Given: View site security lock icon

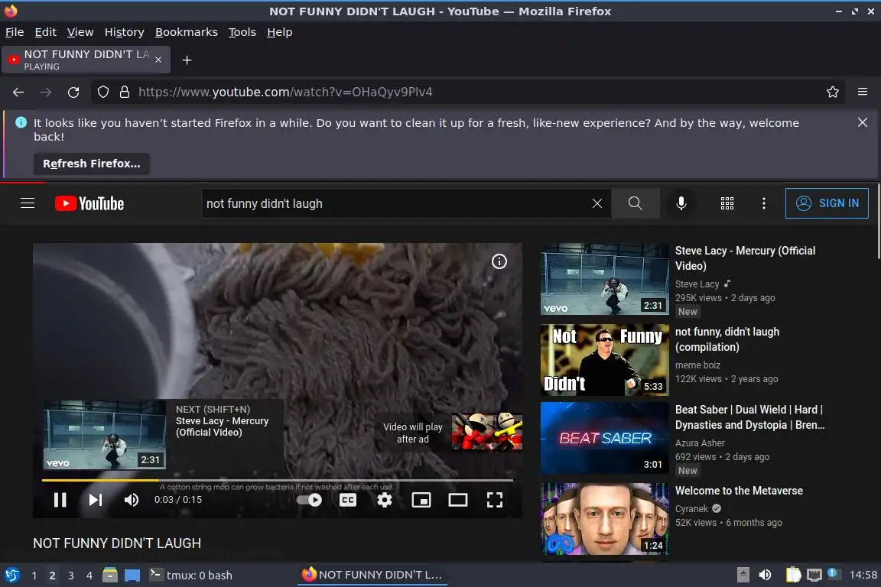Looking at the screenshot, I should [x=125, y=92].
